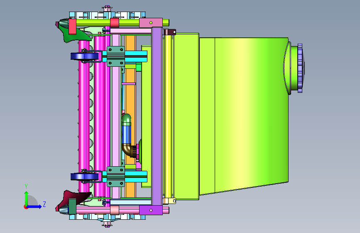Select the purple sprocket gear on the right end

pos(301,68)
